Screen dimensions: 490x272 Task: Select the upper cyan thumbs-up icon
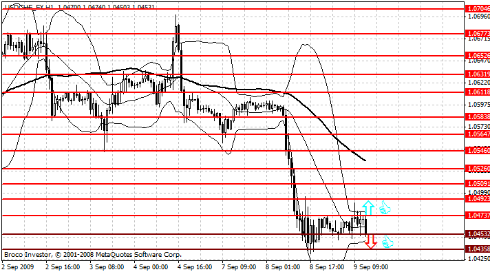(385, 207)
